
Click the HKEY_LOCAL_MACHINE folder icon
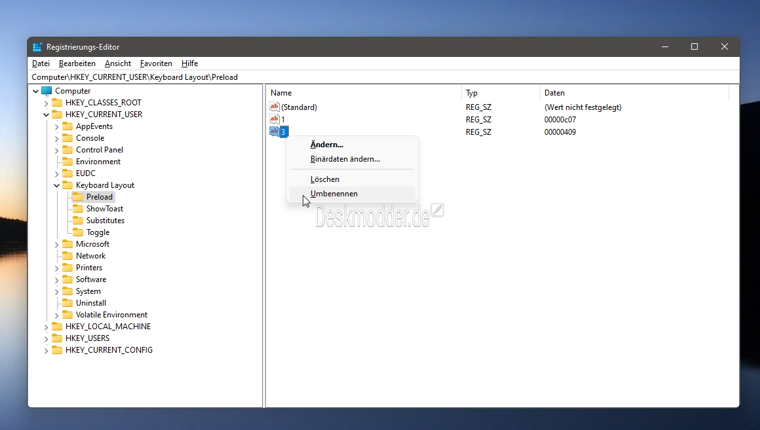click(57, 327)
